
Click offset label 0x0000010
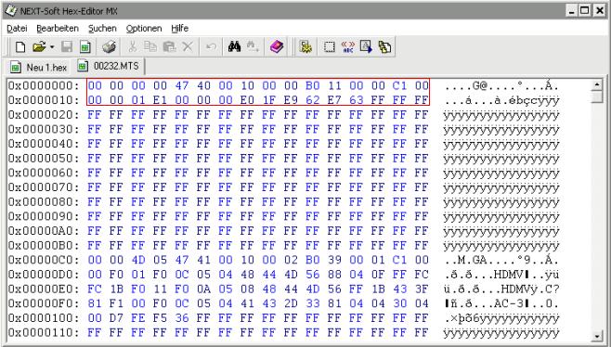tap(44, 100)
